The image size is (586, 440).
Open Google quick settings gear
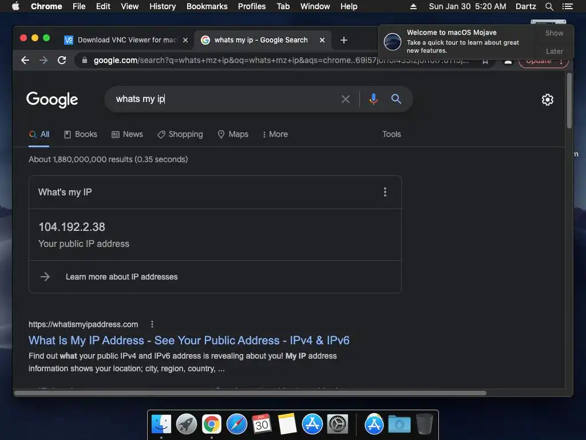[x=548, y=100]
